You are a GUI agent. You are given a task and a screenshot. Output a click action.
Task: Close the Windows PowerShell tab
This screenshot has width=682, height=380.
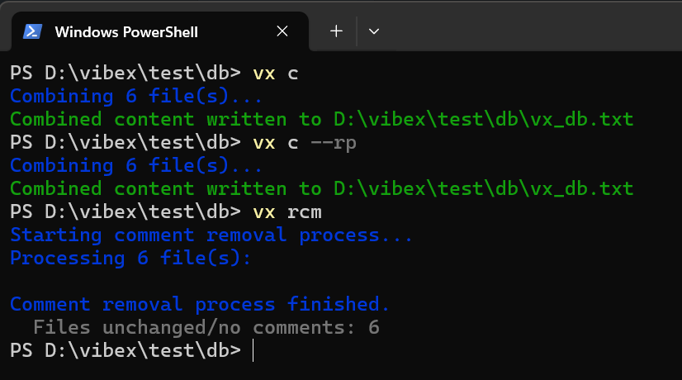click(x=282, y=31)
